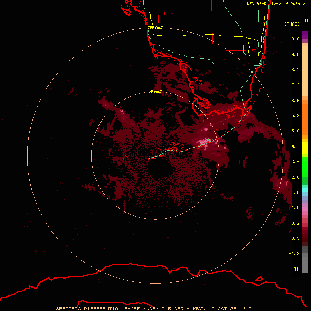Image resolution: width=311 pixels, height=311 pixels.
Task: Click the -0.5 scale value
Action: (294, 238)
